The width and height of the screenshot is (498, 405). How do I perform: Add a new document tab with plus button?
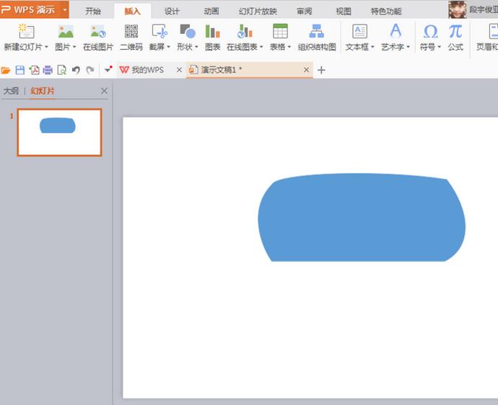[x=321, y=70]
